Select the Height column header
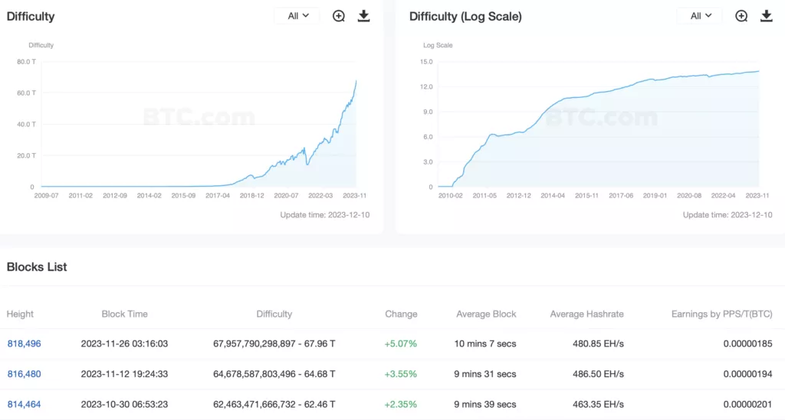 pyautogui.click(x=20, y=314)
